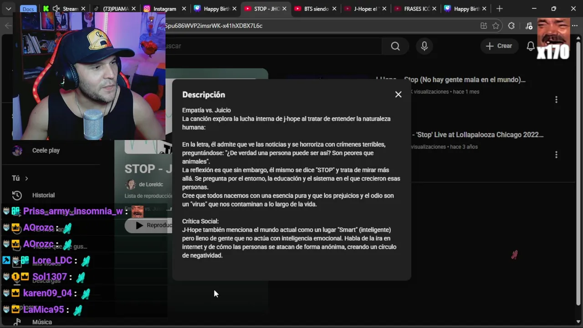
Task: Close the J-Hope: el tab
Action: [x=384, y=9]
